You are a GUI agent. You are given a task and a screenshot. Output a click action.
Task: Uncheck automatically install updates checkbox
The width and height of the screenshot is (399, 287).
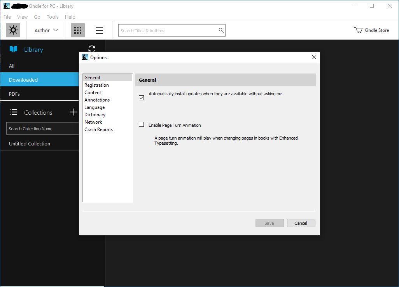[141, 98]
